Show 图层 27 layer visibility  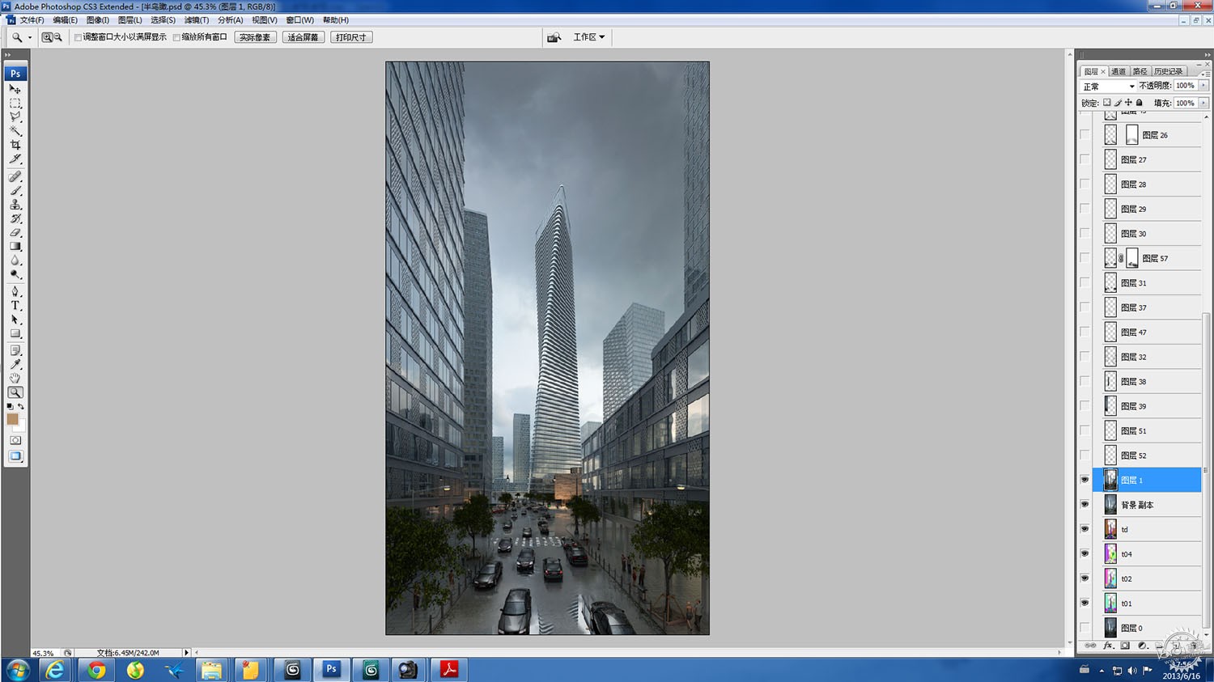click(1085, 159)
